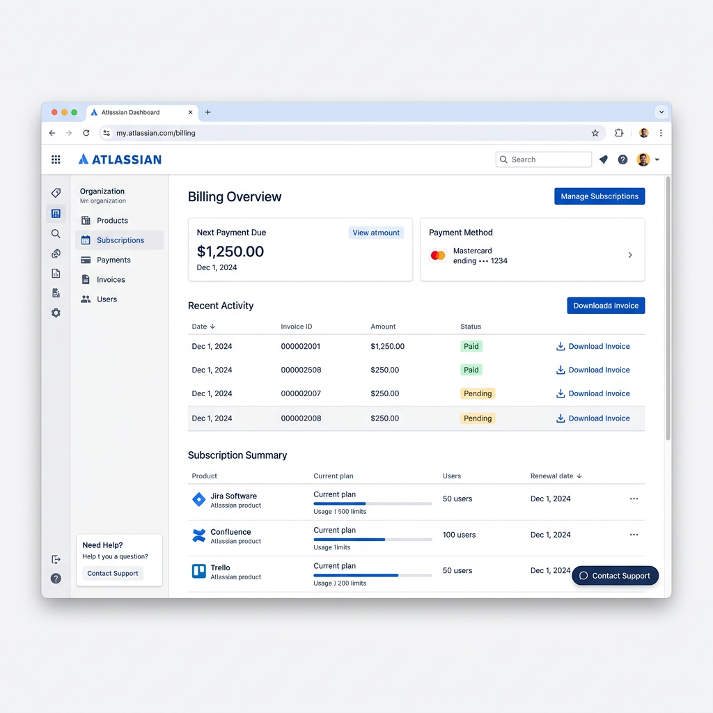Sort subscriptions by Renewal date

(556, 476)
